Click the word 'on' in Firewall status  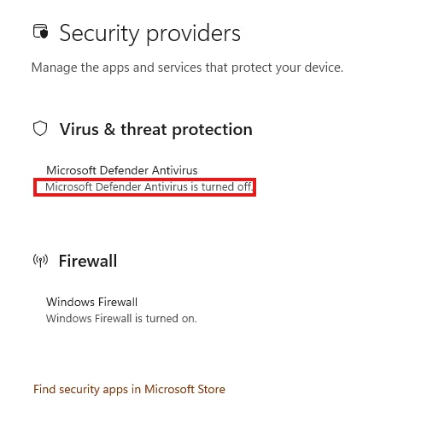[189, 319]
